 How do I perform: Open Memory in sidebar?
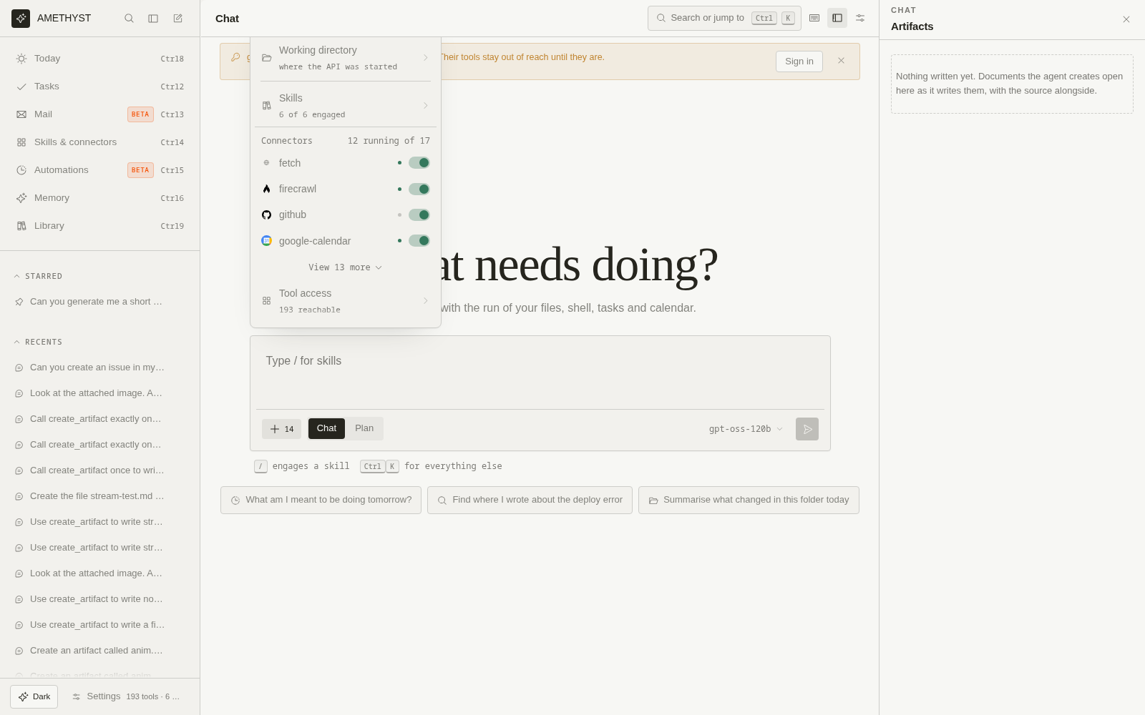pos(100,198)
